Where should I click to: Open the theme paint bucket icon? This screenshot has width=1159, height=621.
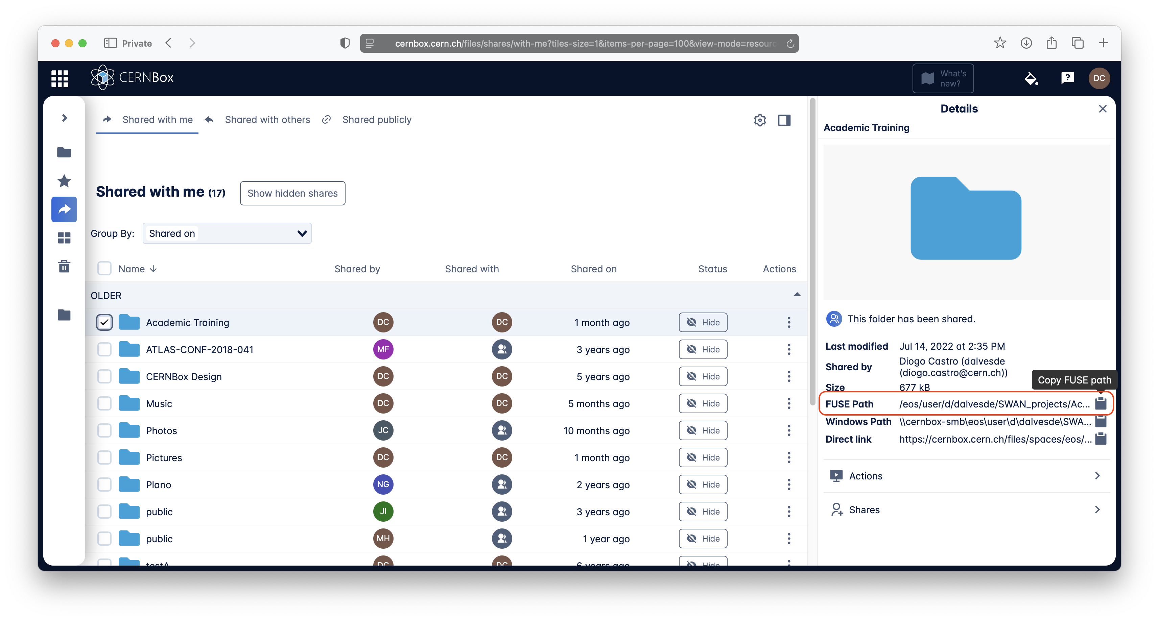point(1031,78)
